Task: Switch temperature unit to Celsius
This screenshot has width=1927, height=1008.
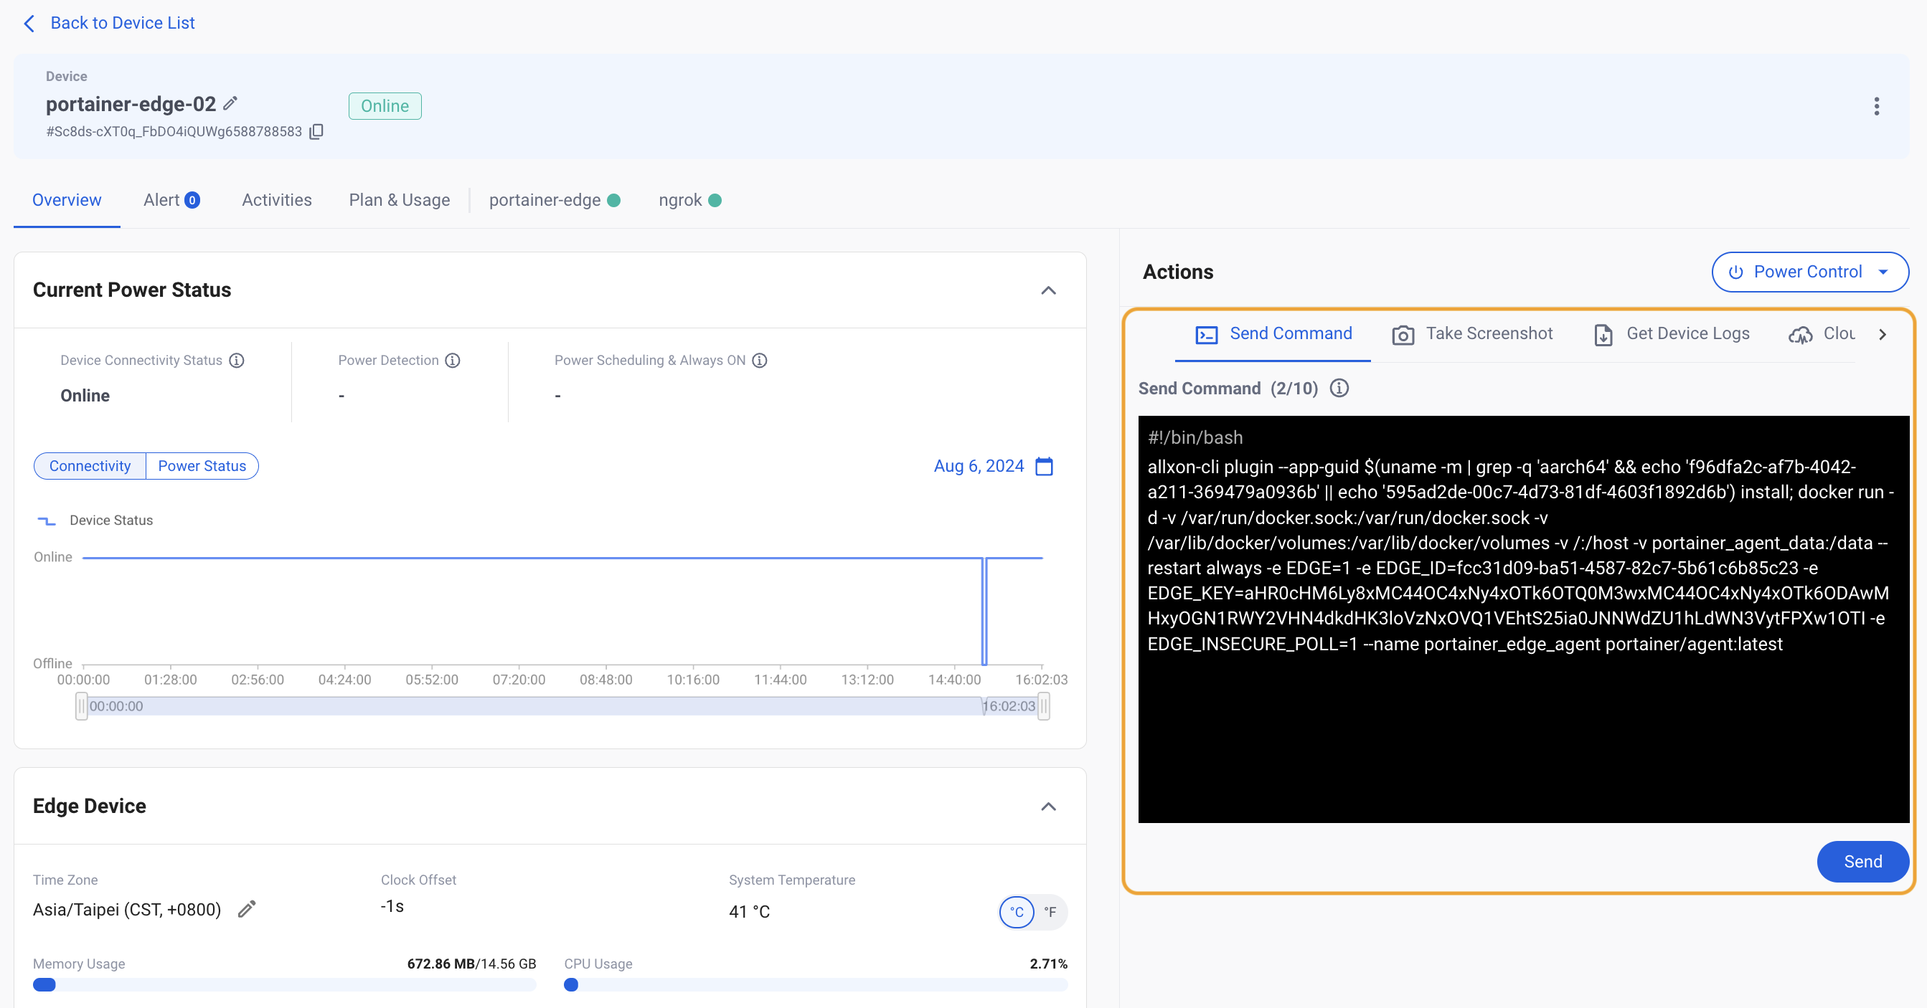Action: tap(1017, 911)
